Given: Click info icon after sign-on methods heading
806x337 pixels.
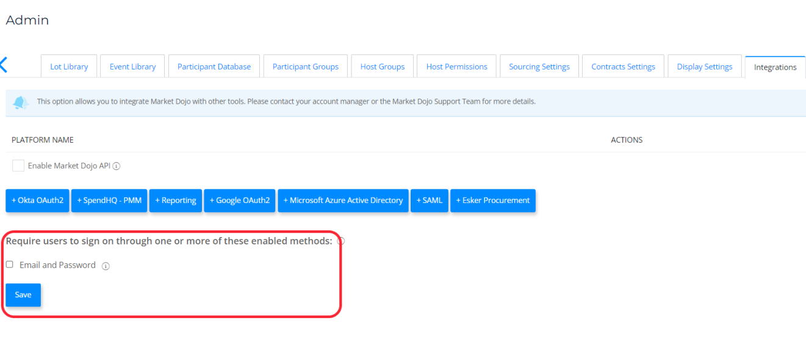Looking at the screenshot, I should pos(340,241).
